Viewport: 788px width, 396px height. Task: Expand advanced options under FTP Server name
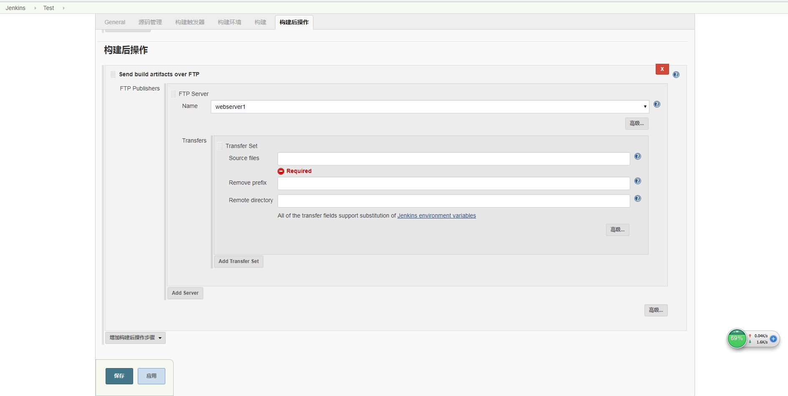click(636, 123)
